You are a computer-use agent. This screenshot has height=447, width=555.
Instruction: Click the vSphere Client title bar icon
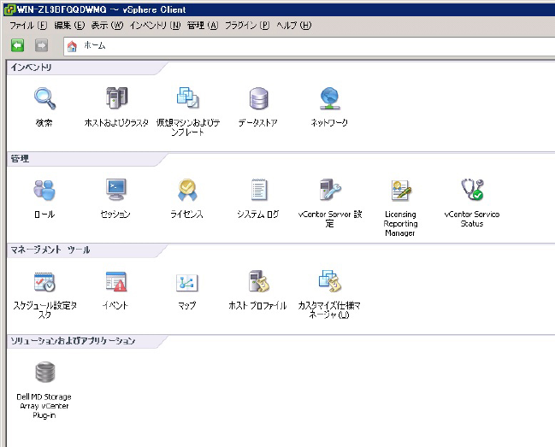9,9
